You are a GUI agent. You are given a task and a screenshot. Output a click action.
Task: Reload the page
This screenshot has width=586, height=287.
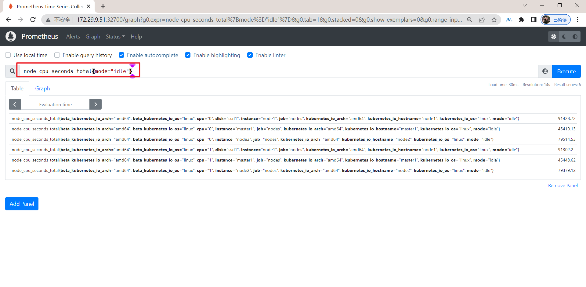click(x=33, y=20)
